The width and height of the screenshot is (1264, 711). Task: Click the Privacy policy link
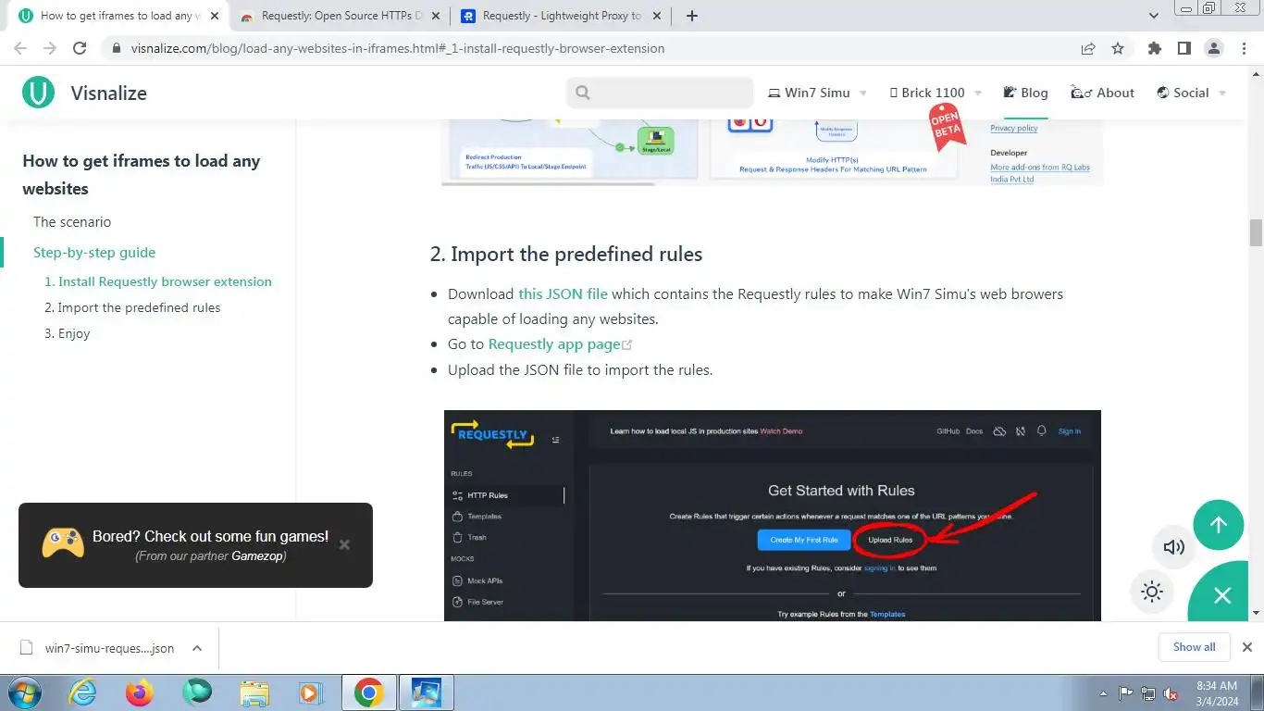[x=1014, y=129]
